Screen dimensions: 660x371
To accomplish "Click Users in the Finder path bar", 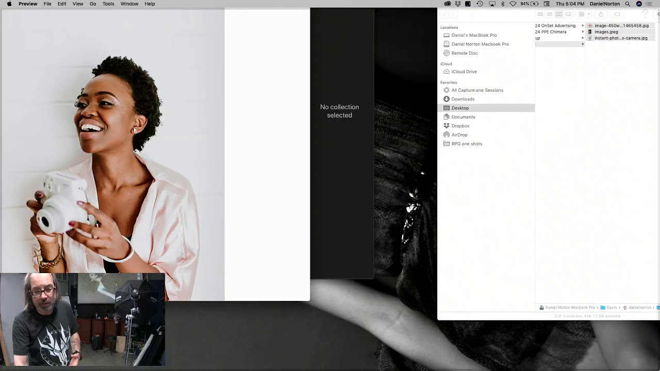I will [x=609, y=308].
